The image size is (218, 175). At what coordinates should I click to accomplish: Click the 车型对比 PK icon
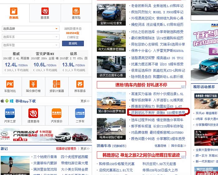[x=10, y=84]
